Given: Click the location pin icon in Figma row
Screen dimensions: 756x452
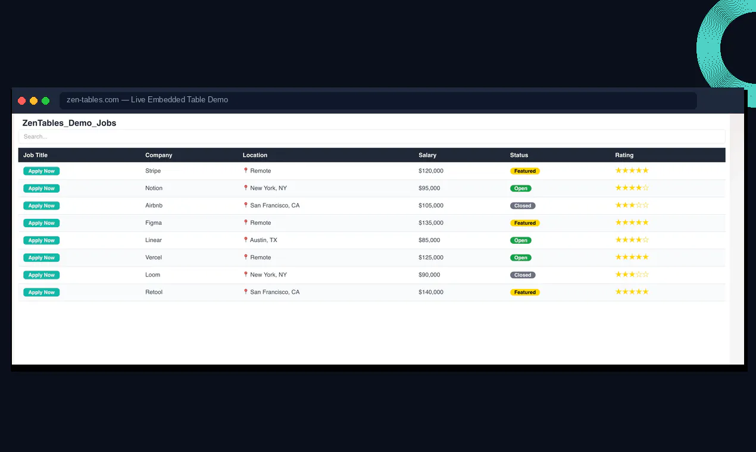Looking at the screenshot, I should point(245,222).
